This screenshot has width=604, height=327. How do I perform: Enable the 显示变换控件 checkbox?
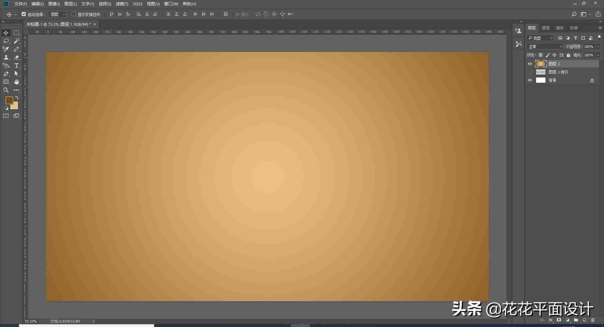[x=74, y=14]
